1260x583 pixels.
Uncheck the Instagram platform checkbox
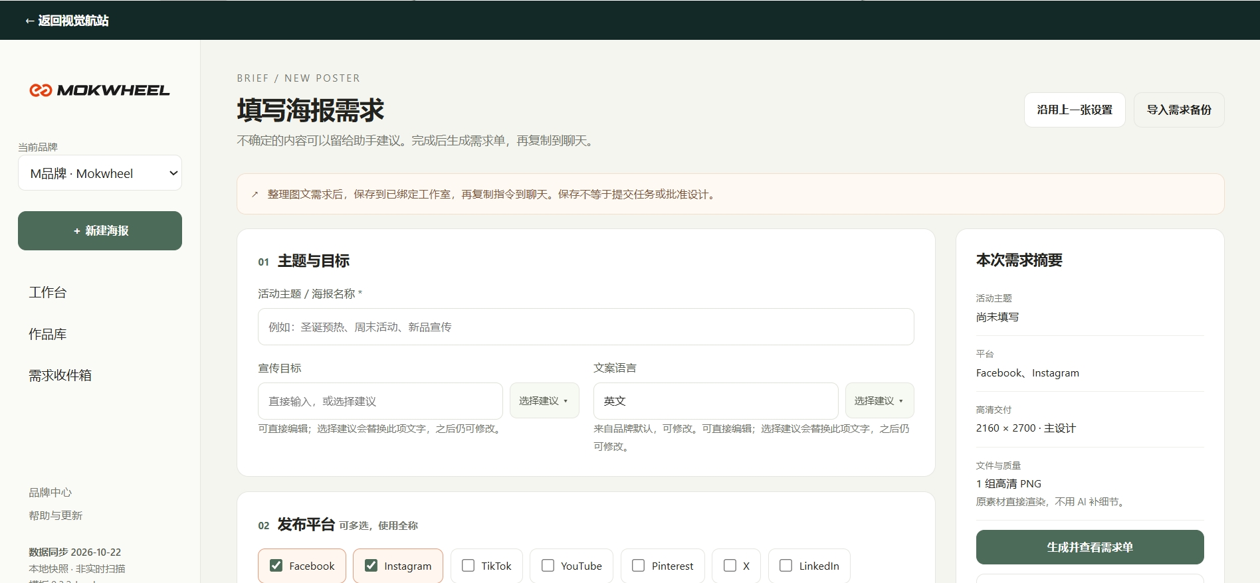[371, 566]
